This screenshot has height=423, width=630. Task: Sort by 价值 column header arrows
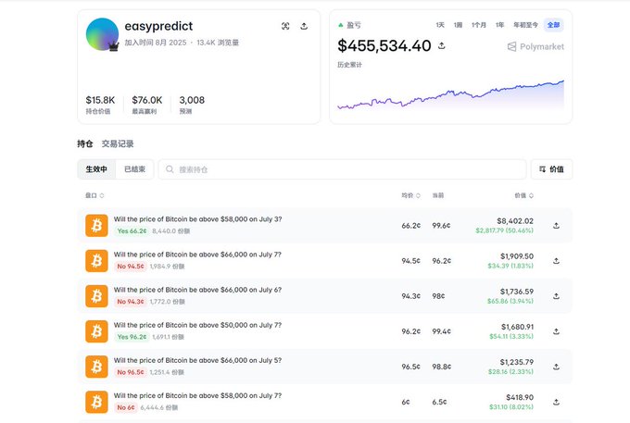point(531,195)
